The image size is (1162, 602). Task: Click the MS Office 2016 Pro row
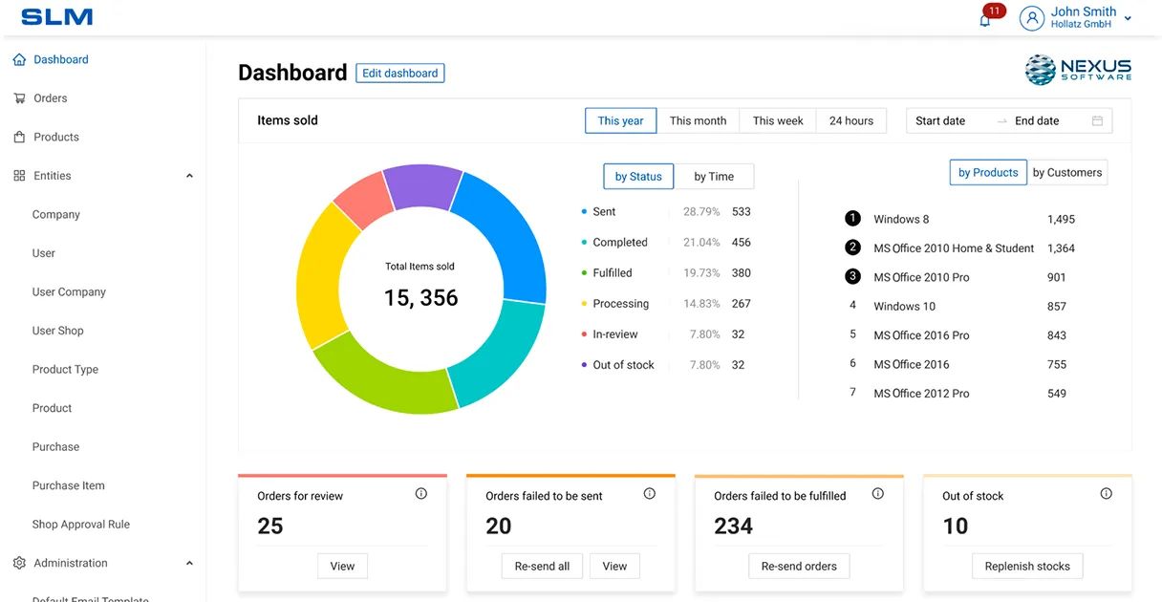coord(958,335)
